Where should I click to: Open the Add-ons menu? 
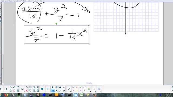[30, 1]
